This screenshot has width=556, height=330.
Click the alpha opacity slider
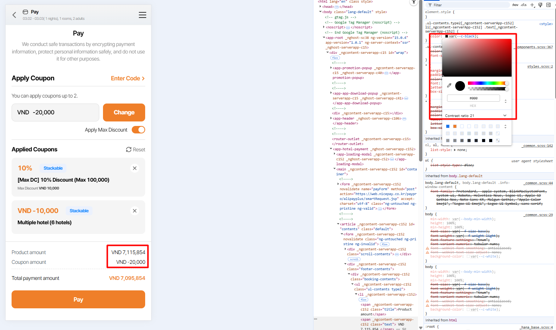click(x=488, y=89)
